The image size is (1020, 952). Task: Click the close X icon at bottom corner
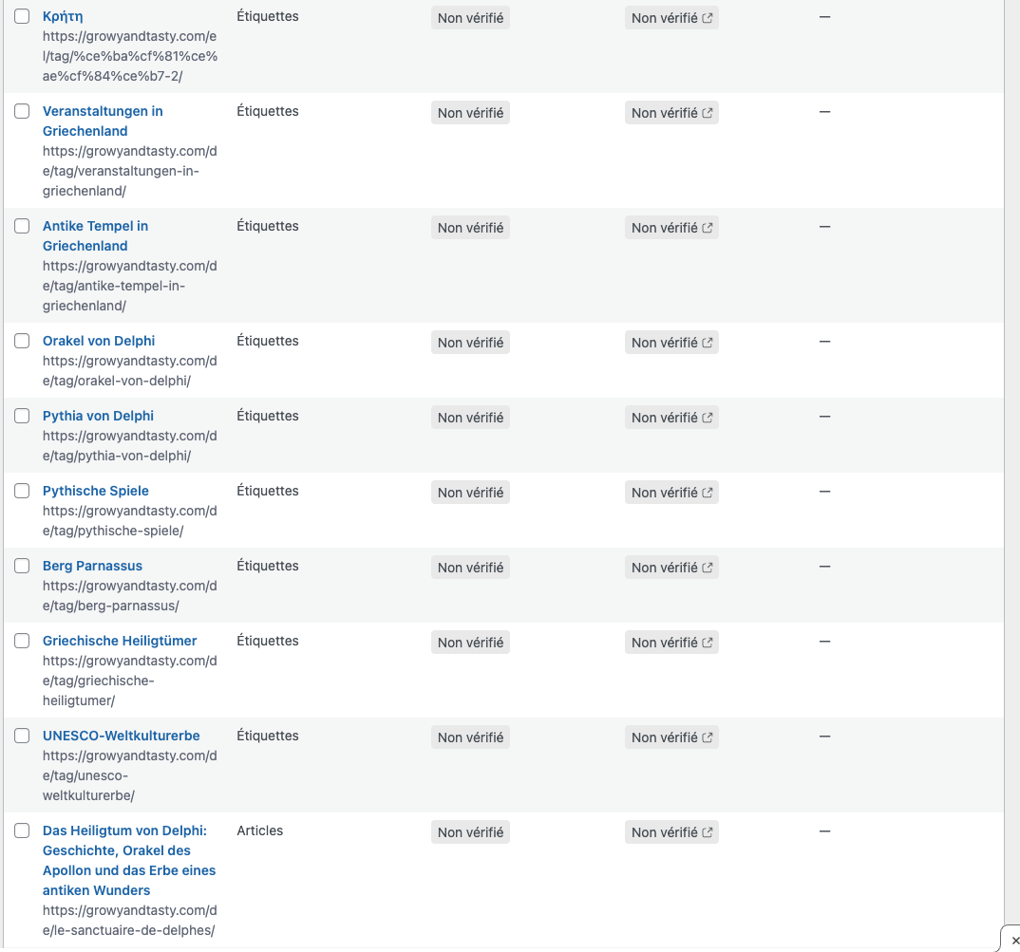(1015, 941)
